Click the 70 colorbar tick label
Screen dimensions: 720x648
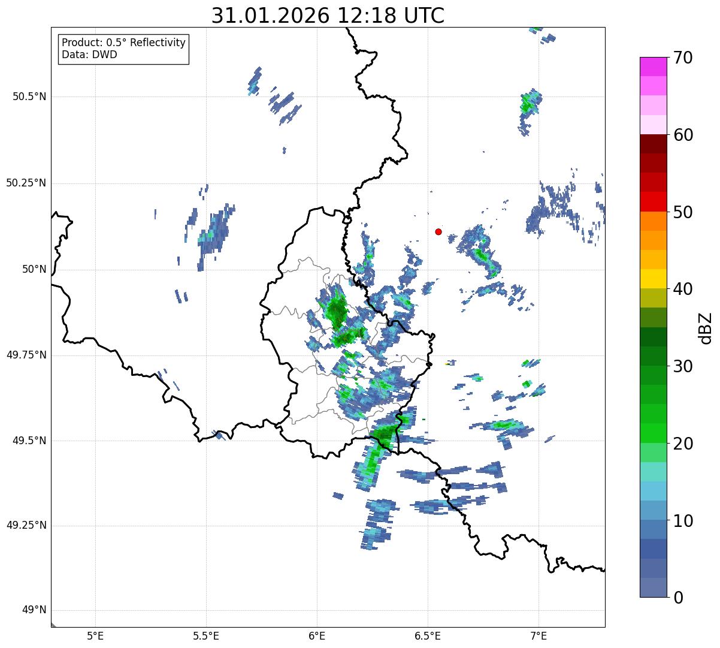tap(683, 58)
